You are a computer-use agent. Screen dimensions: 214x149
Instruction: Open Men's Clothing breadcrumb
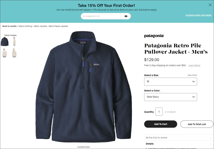25,26
